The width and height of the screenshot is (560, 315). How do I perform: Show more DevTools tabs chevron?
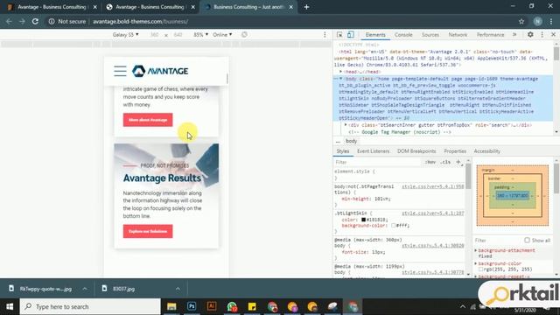pos(514,35)
